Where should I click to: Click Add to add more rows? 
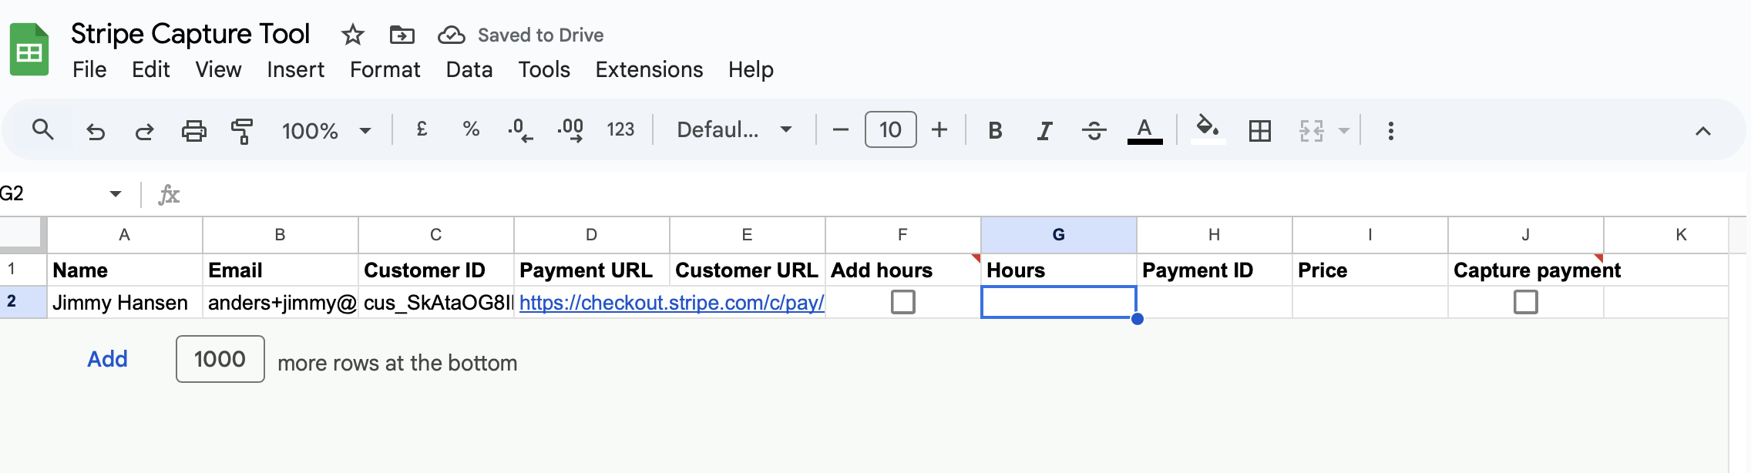coord(107,359)
